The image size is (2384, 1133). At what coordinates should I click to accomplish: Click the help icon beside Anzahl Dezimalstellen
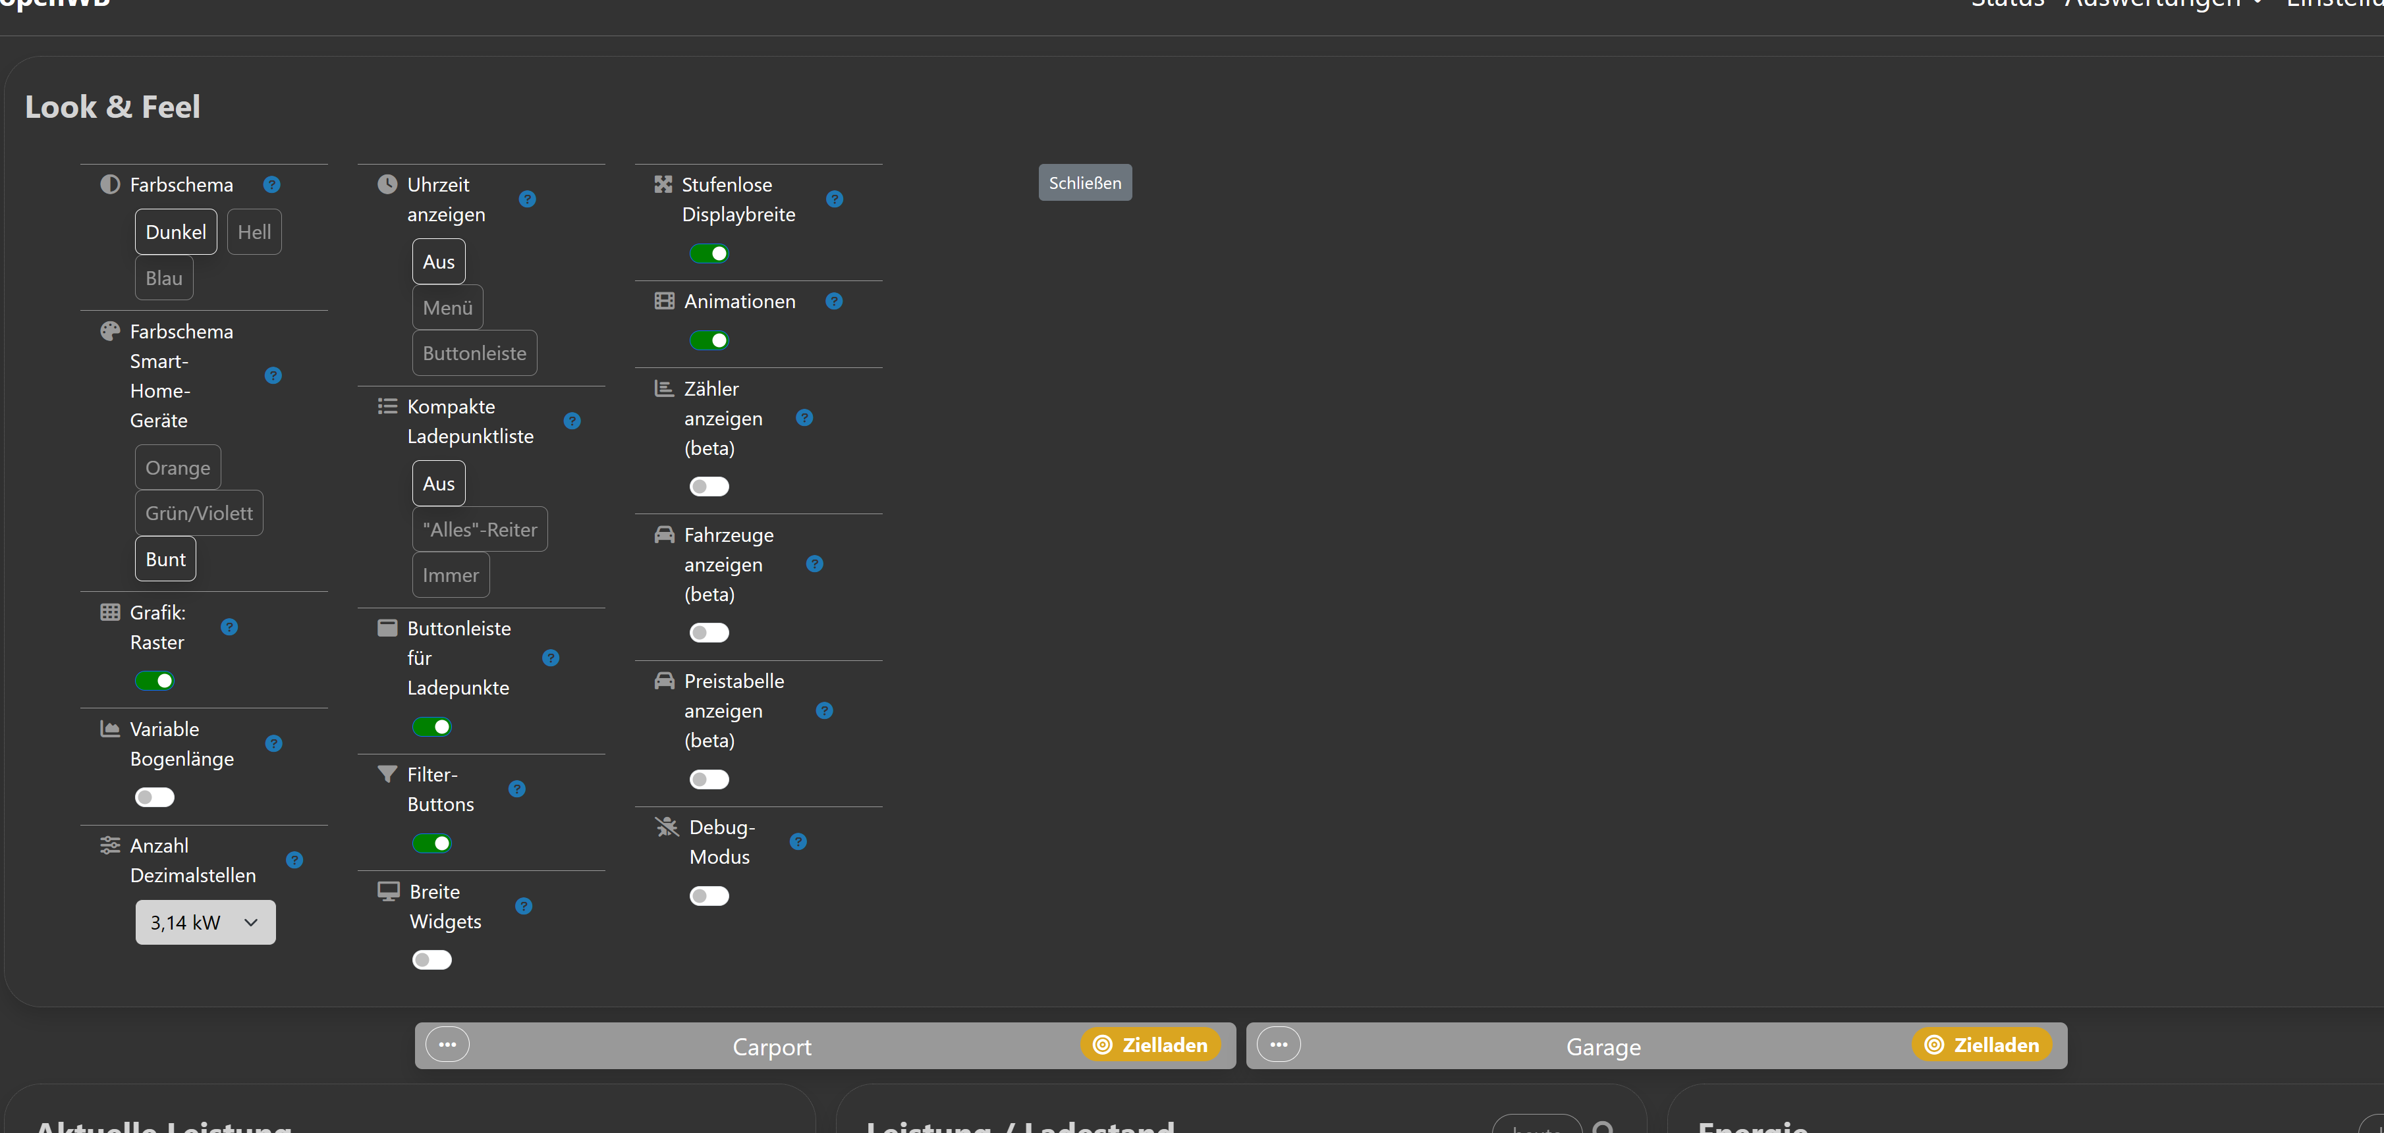click(294, 859)
